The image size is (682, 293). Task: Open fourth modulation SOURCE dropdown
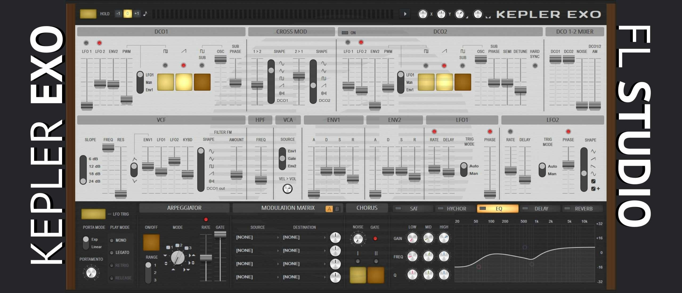click(x=257, y=277)
